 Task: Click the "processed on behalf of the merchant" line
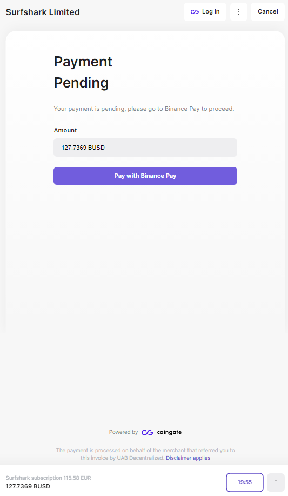[145, 450]
